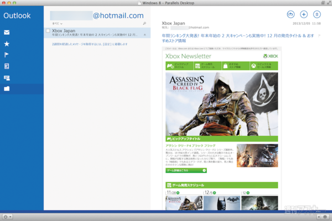
Task: Open the Batman Arkham thumbnail under 12/5
Action: [222, 203]
